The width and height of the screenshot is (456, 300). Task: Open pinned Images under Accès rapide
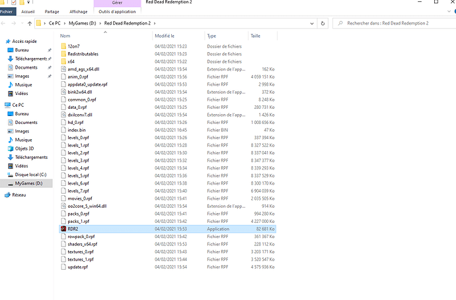click(x=22, y=76)
